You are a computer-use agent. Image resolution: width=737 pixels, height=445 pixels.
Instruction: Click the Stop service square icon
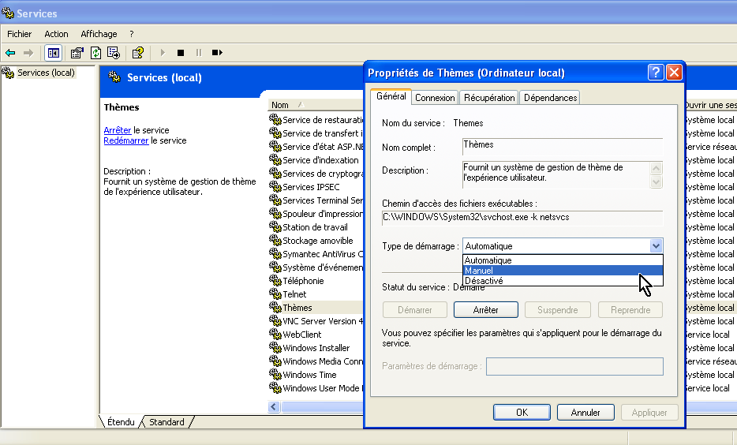click(x=181, y=53)
